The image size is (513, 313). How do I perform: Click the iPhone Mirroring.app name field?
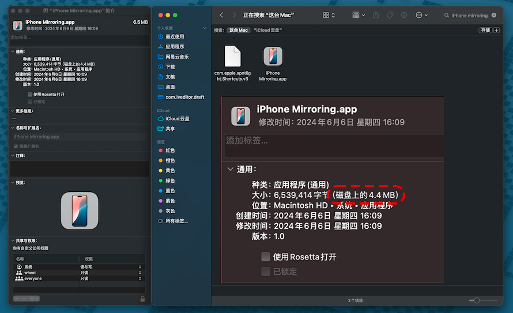click(79, 137)
